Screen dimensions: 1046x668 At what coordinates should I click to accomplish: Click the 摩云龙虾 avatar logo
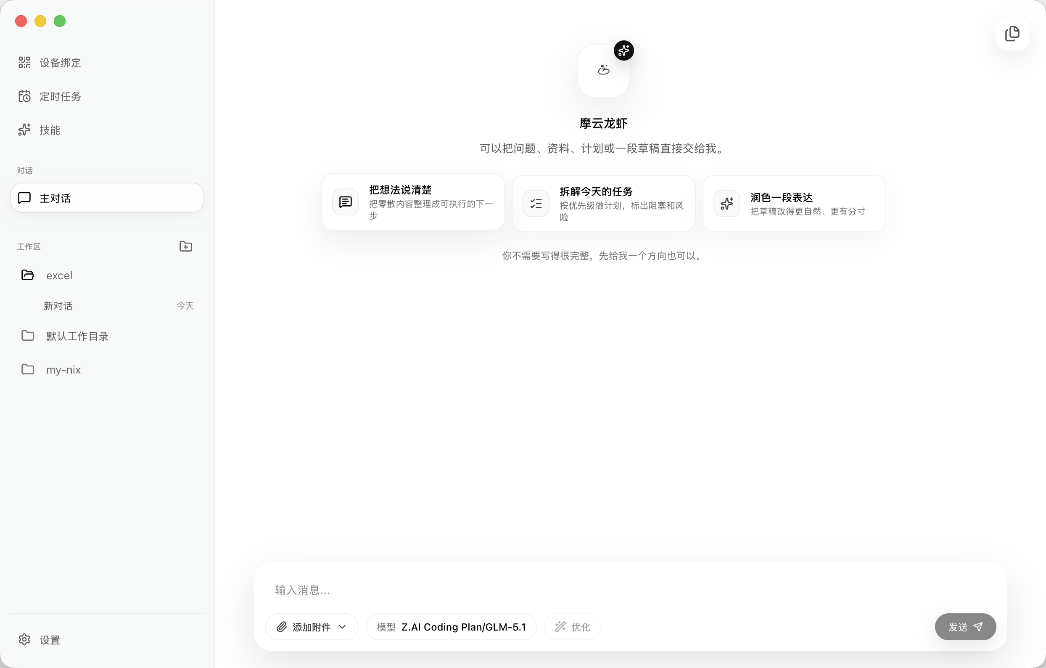click(x=603, y=70)
